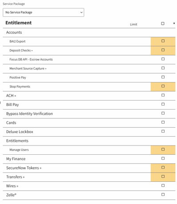
Task: Enable the BAI2 Export checkbox
Action: [163, 41]
